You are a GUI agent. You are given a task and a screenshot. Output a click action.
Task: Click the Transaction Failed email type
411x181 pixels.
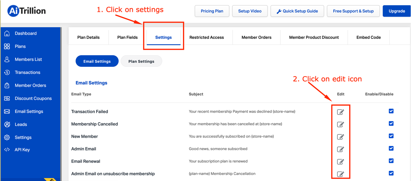click(x=90, y=111)
